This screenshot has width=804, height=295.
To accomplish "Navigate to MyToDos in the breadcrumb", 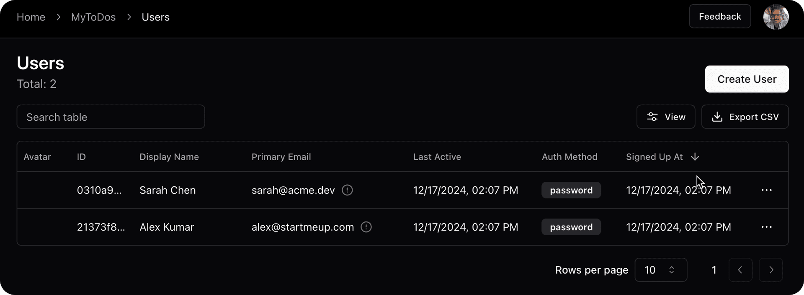I will tap(93, 17).
